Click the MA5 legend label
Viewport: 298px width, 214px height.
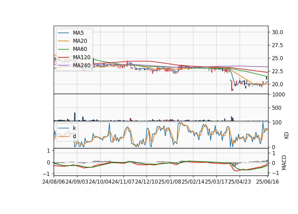[x=78, y=33]
